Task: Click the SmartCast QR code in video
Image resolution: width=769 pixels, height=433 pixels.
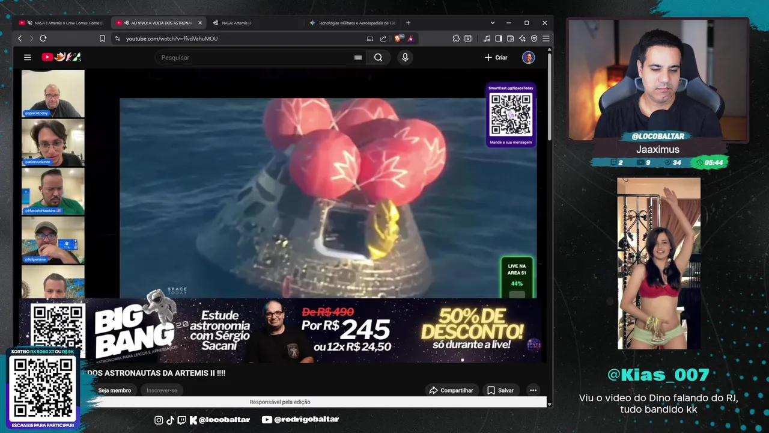Action: (511, 114)
